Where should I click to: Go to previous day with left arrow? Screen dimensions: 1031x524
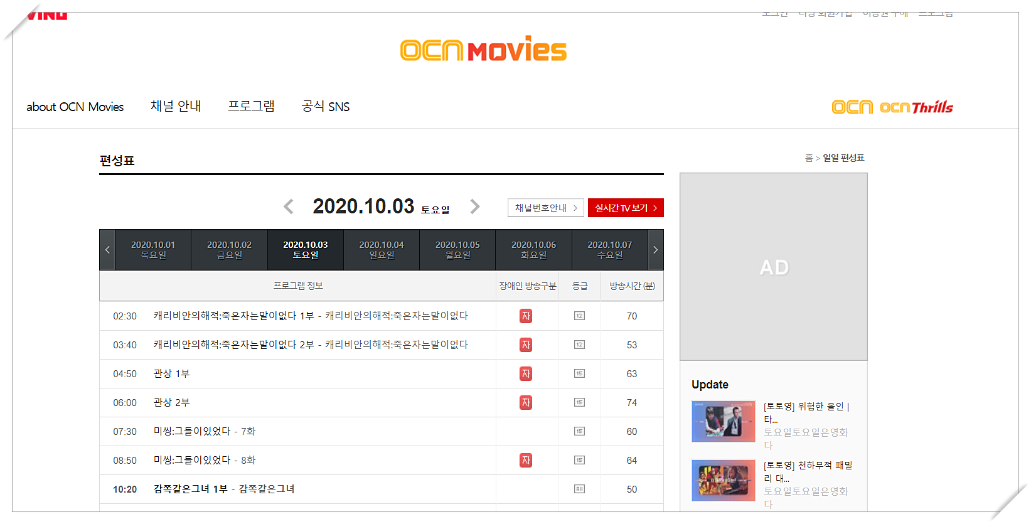click(289, 206)
